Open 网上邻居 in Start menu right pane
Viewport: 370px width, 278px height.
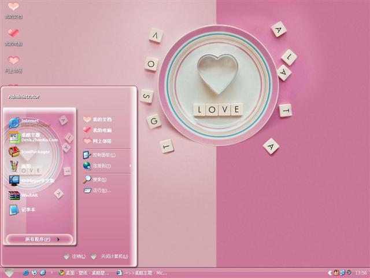pos(97,141)
